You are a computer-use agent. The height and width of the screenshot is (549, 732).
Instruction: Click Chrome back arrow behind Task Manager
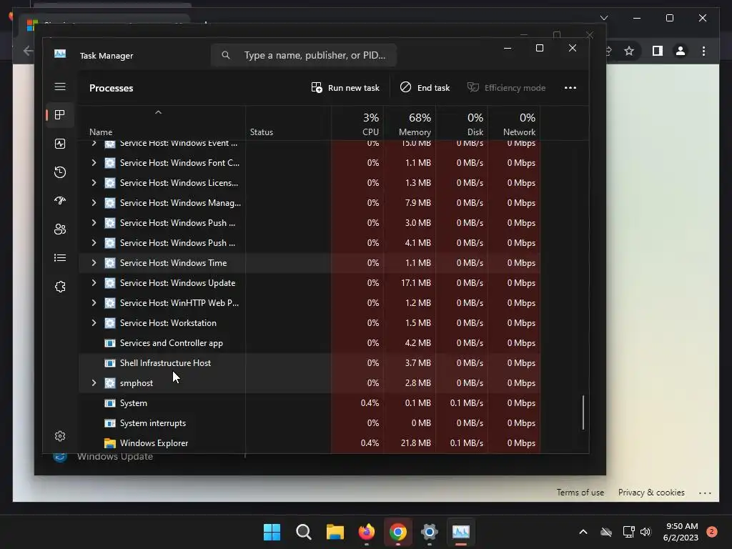pos(28,51)
